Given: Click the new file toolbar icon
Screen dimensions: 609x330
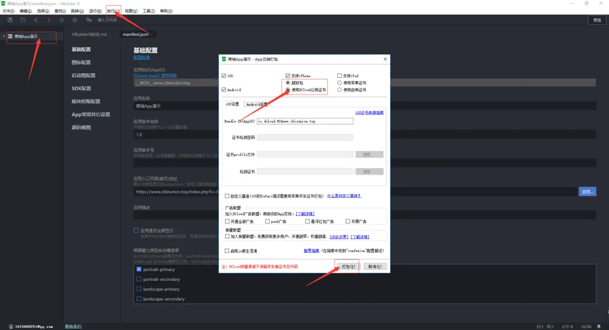Looking at the screenshot, I should [x=10, y=20].
